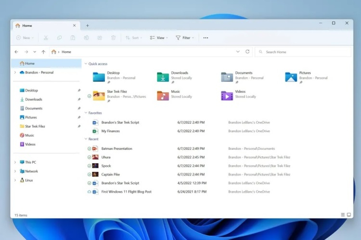Expand the This PC tree node
Image resolution: width=361 pixels, height=240 pixels.
tap(15, 162)
